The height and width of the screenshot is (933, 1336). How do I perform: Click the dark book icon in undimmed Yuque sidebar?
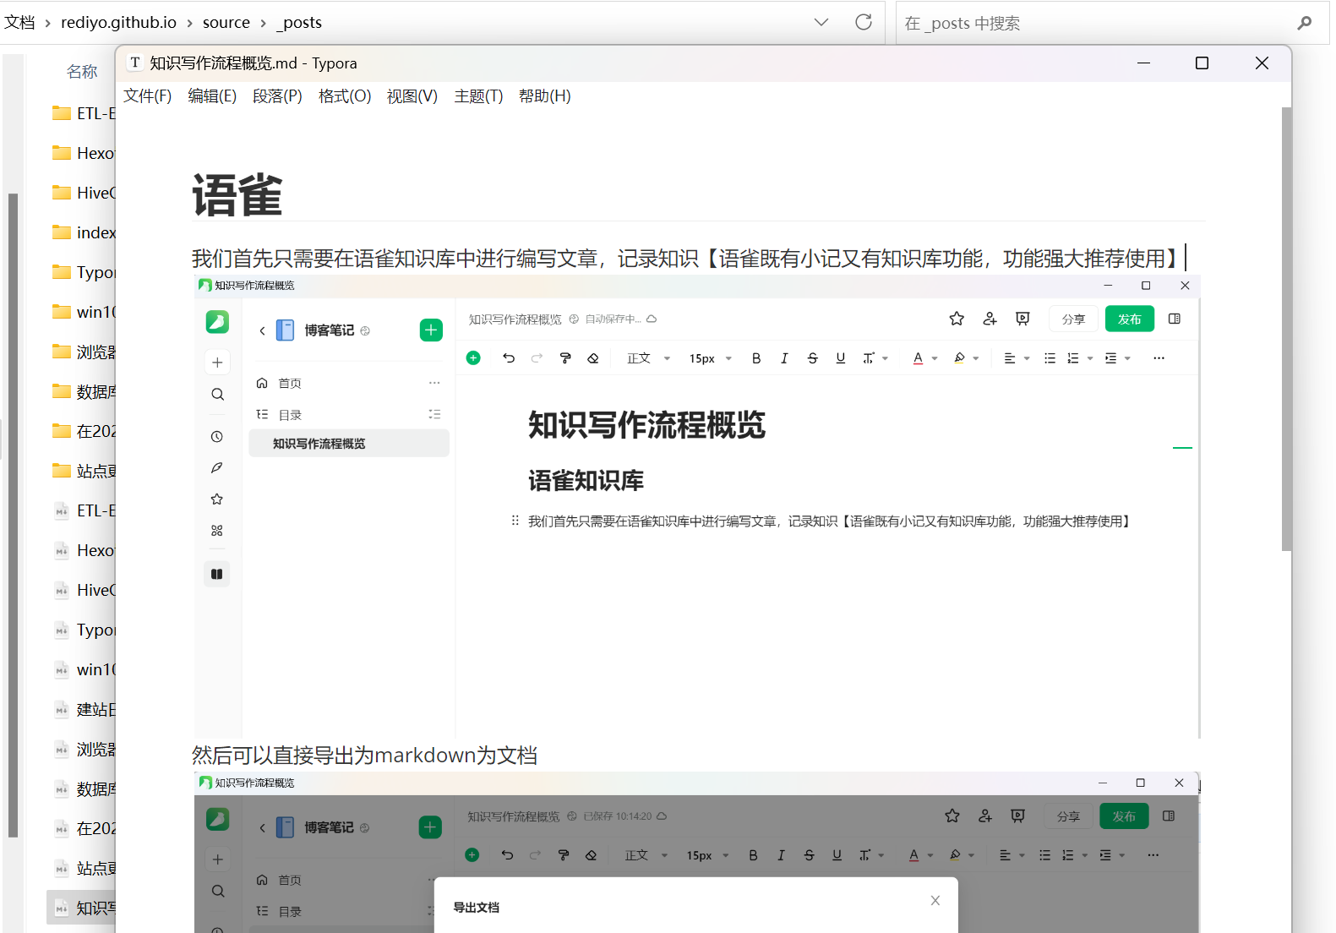tap(217, 574)
